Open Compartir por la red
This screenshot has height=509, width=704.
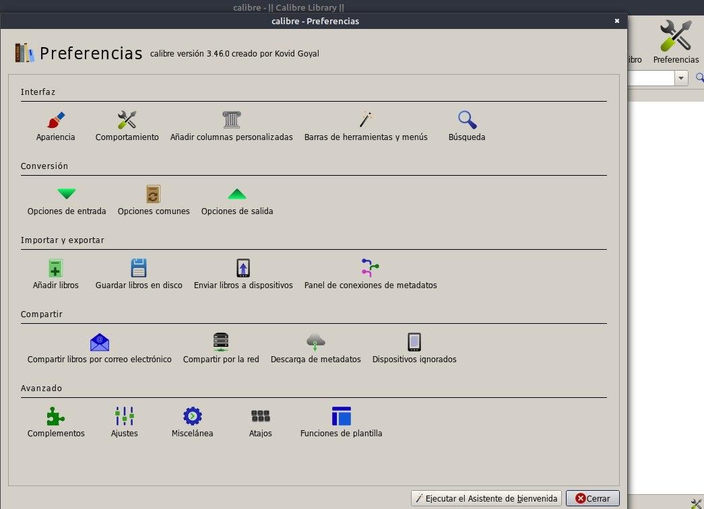[x=221, y=348]
